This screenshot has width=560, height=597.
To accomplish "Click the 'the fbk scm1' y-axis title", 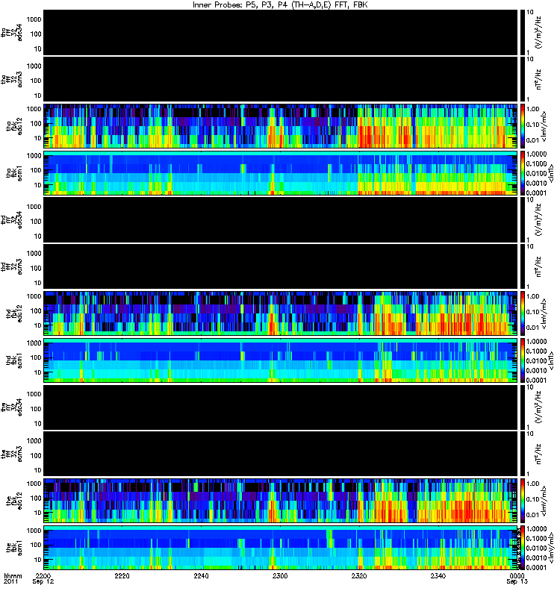I will 14,548.
